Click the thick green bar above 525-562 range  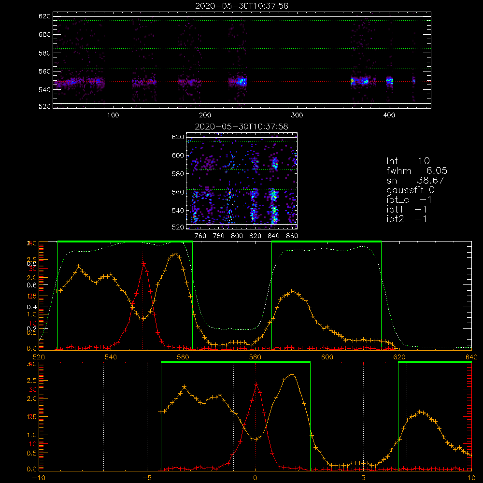pos(125,241)
